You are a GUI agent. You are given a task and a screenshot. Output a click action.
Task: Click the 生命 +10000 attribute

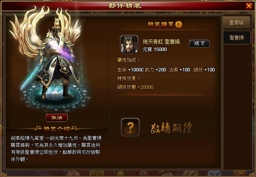pyautogui.click(x=130, y=69)
